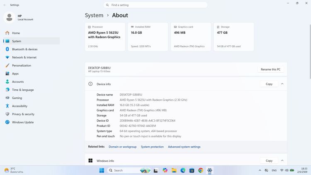
Task: Copy the Windows info details
Action: coord(269,161)
